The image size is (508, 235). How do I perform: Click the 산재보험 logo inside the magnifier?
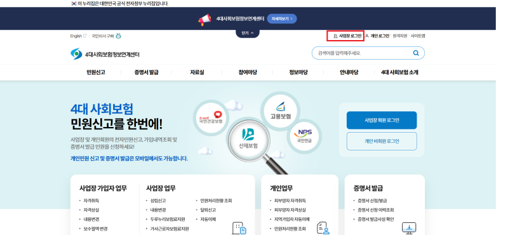[248, 138]
